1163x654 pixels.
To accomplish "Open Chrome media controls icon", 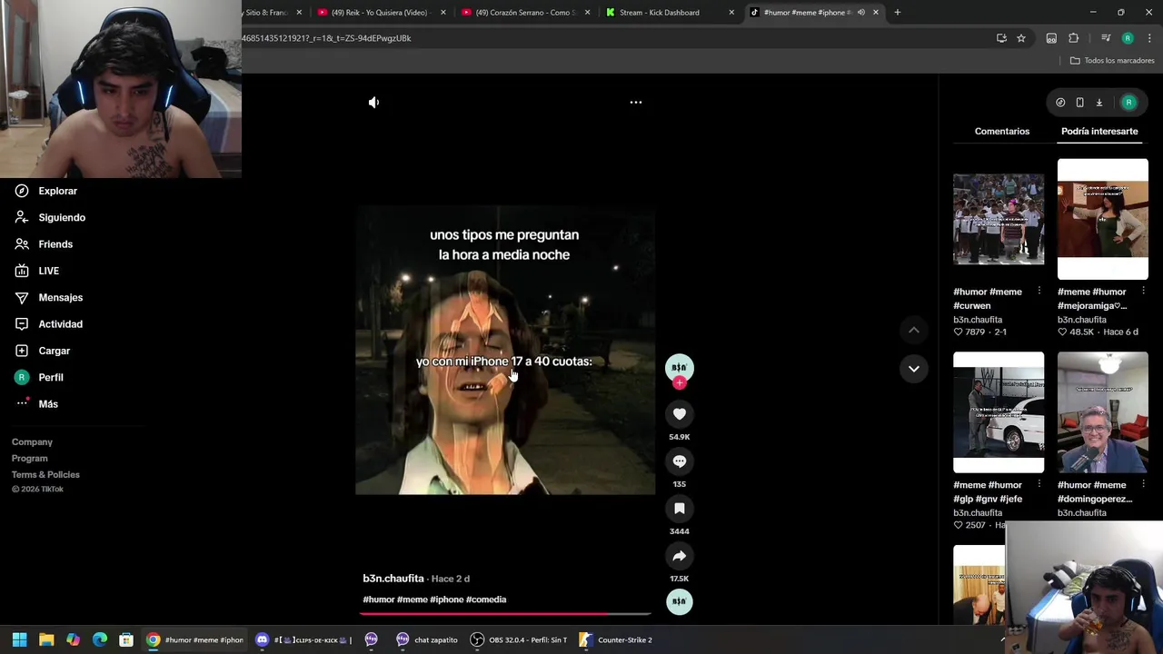I will click(x=1106, y=38).
